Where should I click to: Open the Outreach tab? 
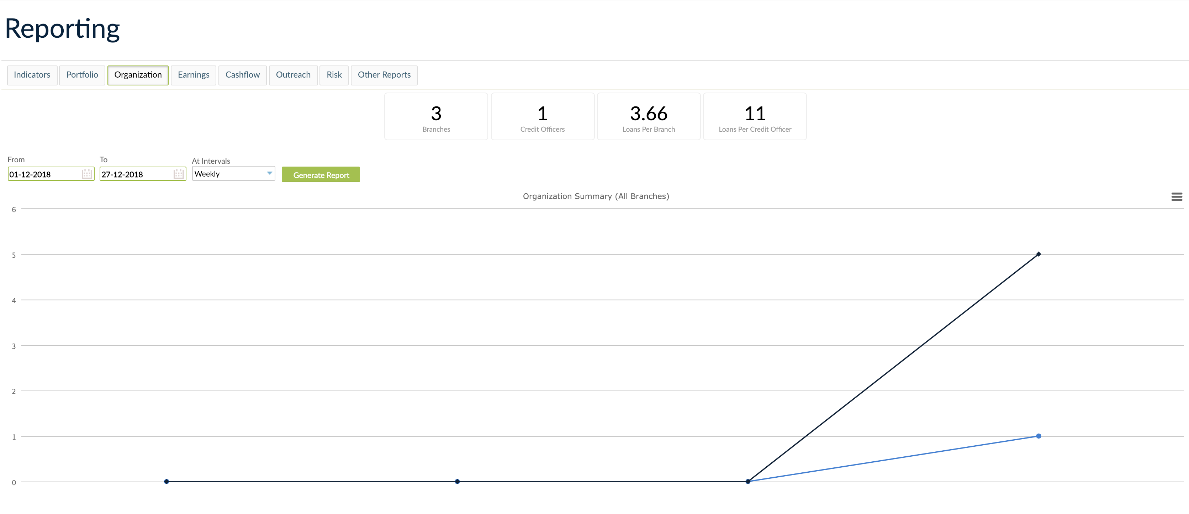[293, 75]
